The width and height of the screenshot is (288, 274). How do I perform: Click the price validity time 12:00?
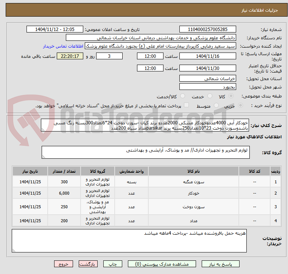tap(150, 68)
